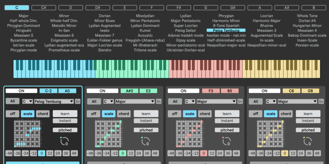Click the lin button in the blue zone

pyautogui.click(x=78, y=102)
